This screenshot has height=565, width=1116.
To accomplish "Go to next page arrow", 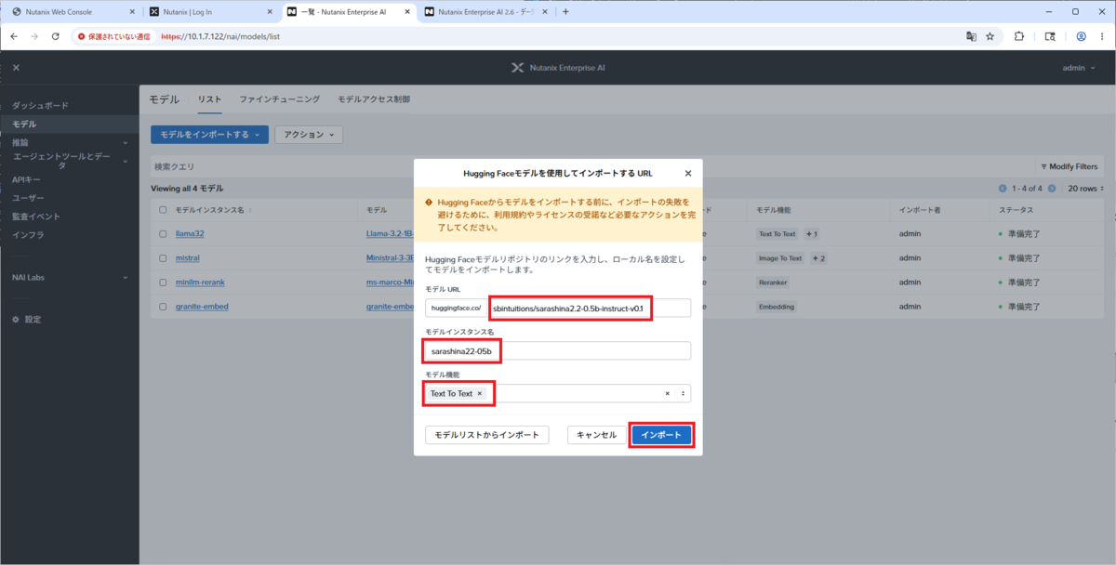I will point(1052,188).
